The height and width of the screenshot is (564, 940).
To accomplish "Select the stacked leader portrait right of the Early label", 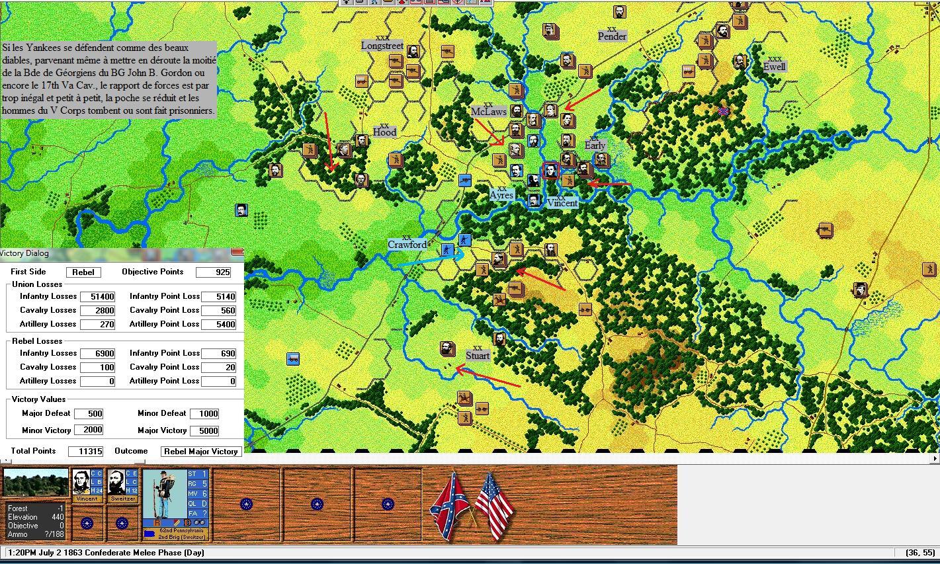I will point(601,159).
